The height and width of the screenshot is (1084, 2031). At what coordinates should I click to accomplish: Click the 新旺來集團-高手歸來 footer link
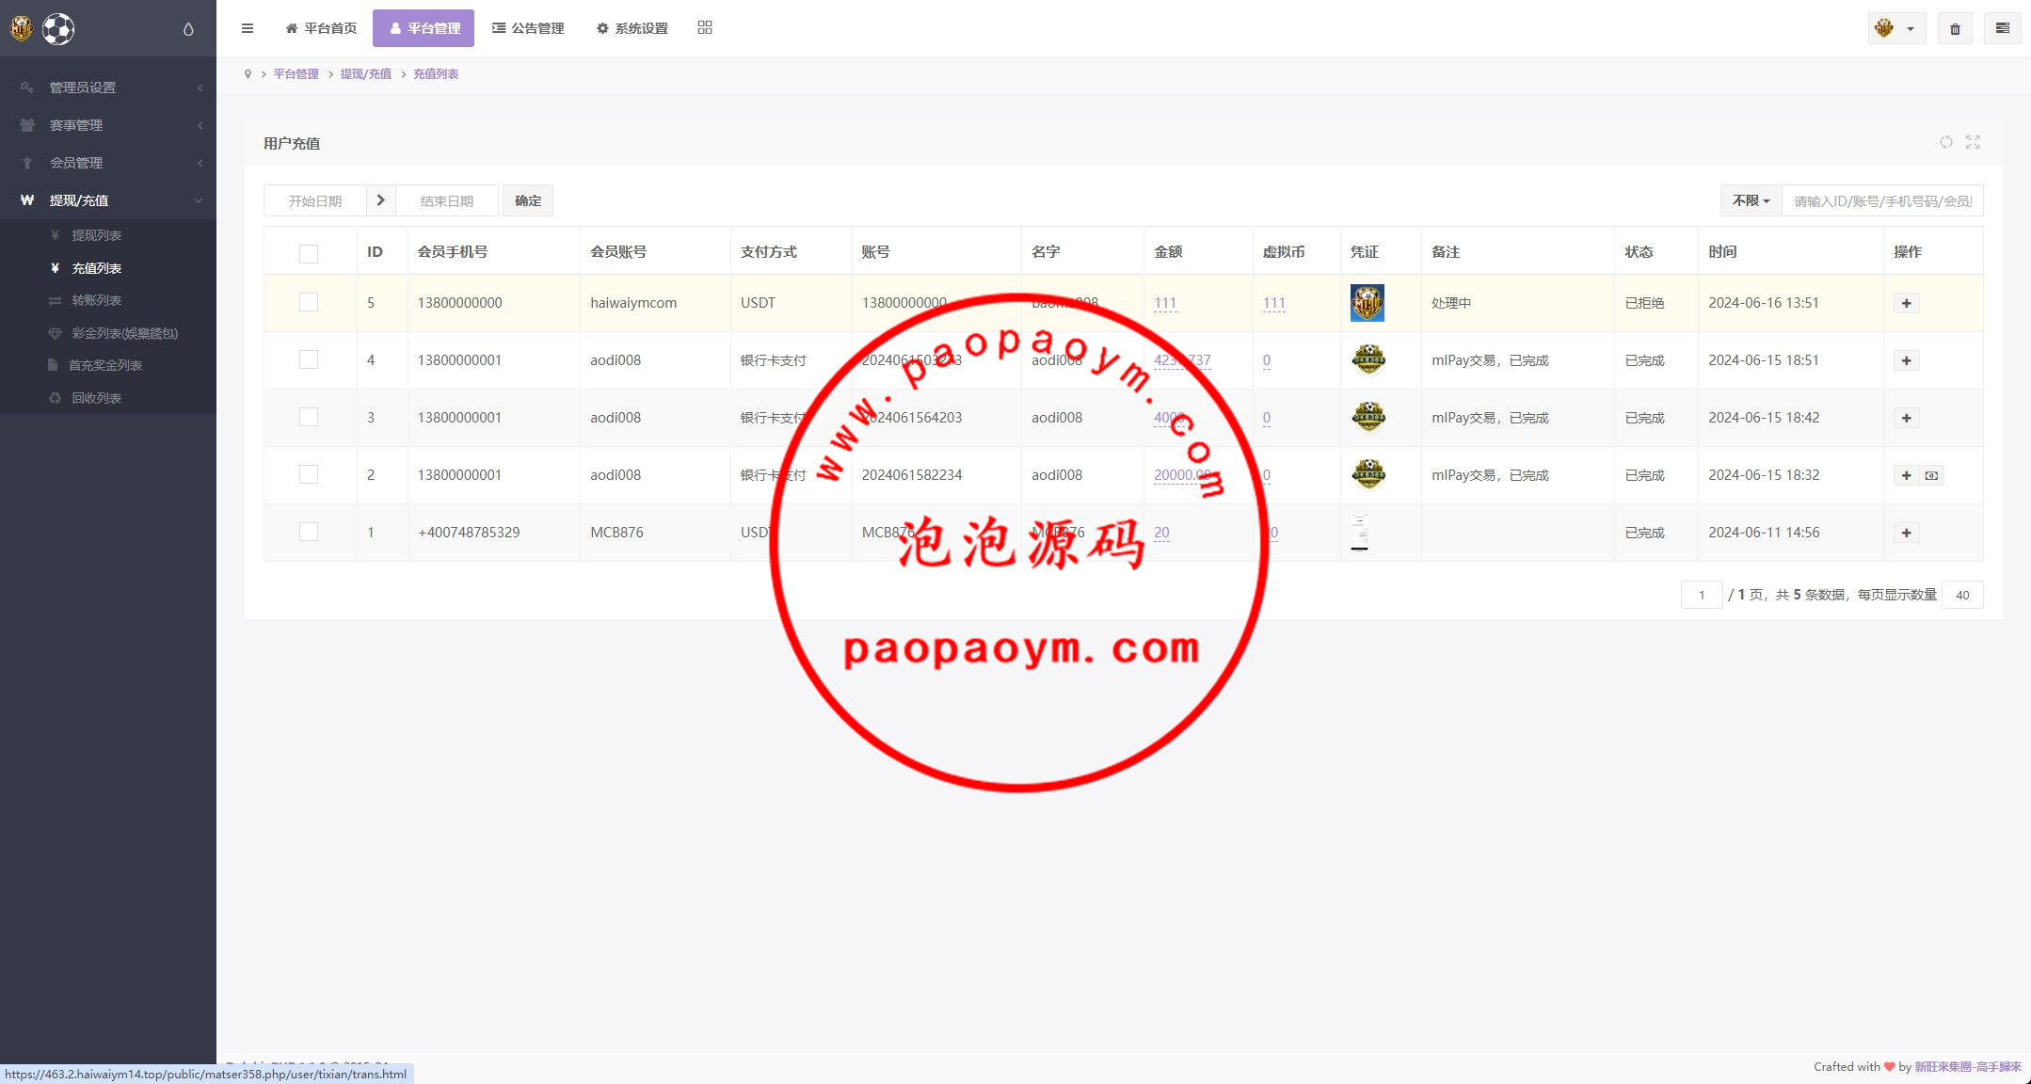point(1968,1066)
